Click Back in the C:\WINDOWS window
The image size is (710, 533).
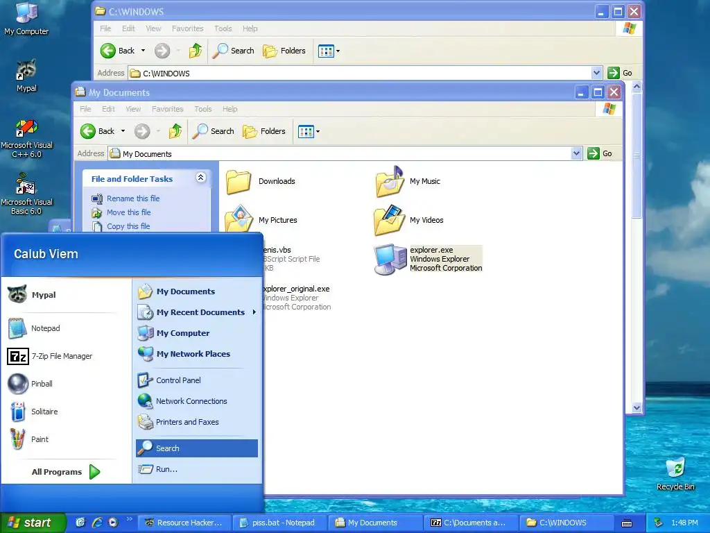click(116, 51)
